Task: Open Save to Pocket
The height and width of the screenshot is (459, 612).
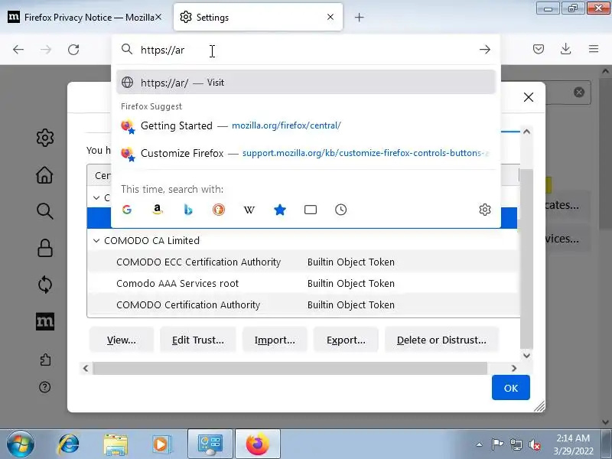Action: pos(539,49)
